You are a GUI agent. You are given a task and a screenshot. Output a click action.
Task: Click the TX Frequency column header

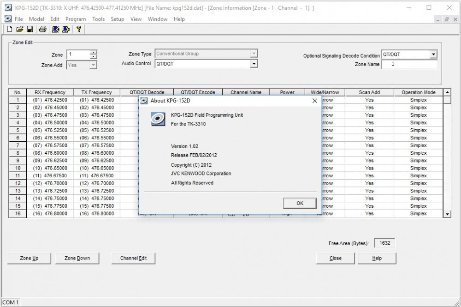point(97,92)
